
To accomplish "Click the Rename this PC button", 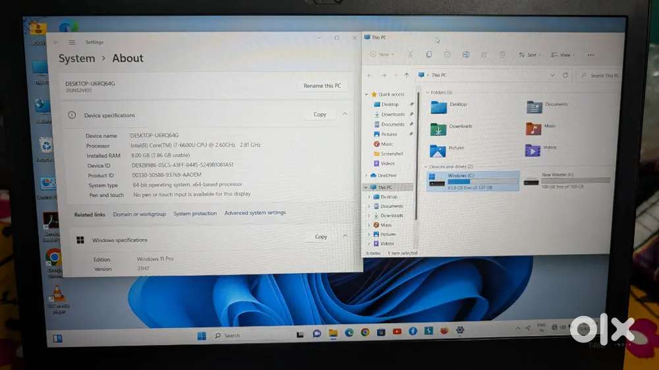I will 322,86.
